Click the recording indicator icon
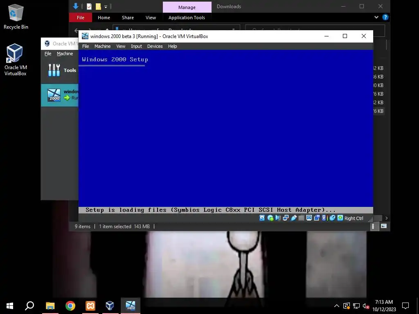 317,218
